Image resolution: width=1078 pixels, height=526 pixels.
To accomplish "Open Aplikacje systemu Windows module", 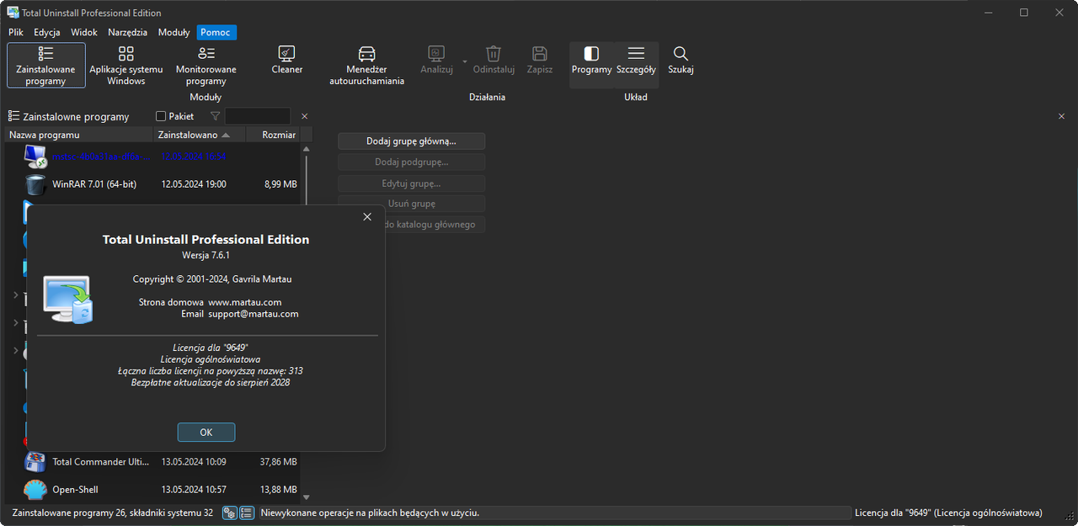I will click(126, 65).
